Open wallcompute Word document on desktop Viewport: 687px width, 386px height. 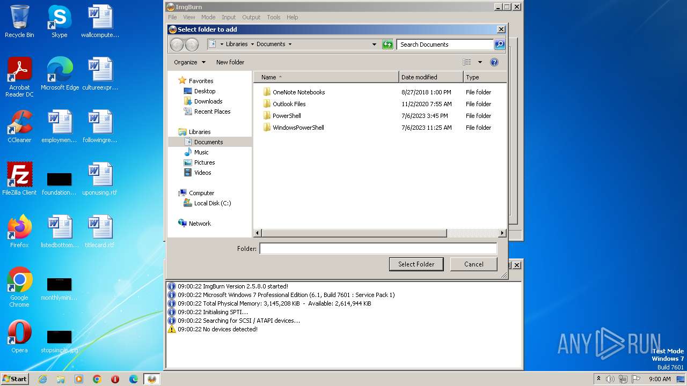[100, 21]
